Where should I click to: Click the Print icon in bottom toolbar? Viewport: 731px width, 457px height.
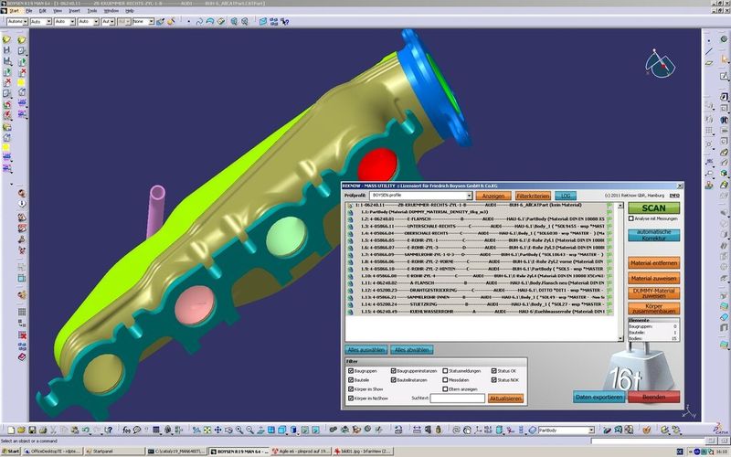42,430
